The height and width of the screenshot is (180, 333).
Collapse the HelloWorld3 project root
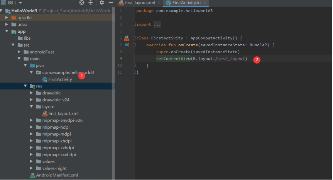point(1,10)
